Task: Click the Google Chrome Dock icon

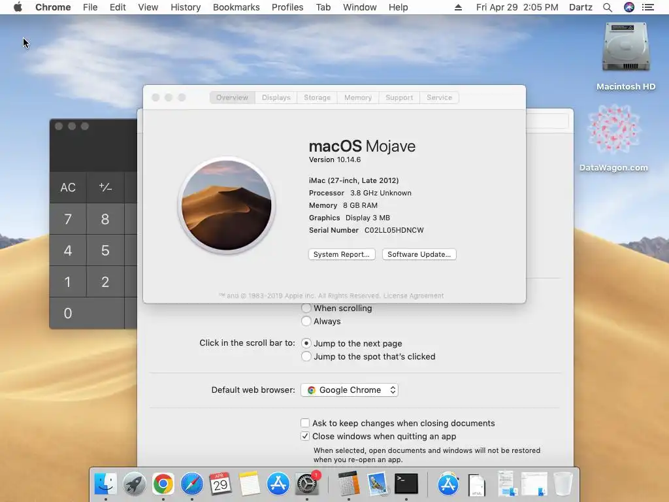Action: click(x=163, y=484)
